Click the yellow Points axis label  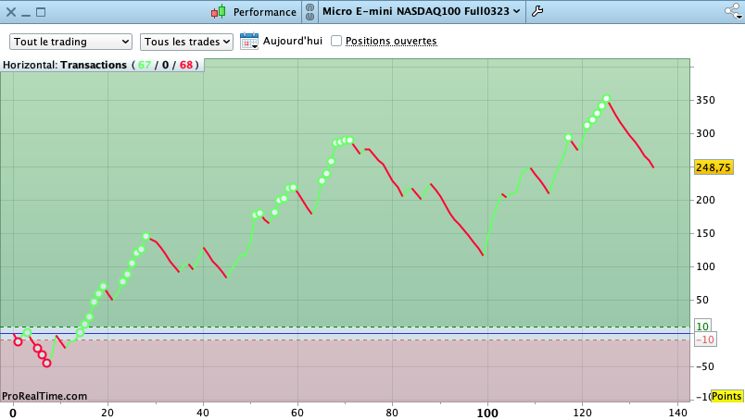(726, 396)
